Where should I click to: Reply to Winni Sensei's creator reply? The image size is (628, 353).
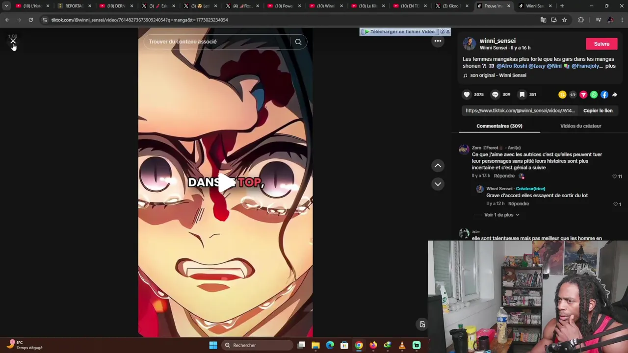(519, 203)
